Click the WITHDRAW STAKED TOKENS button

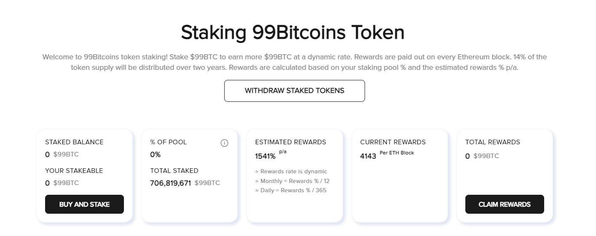[x=294, y=91]
